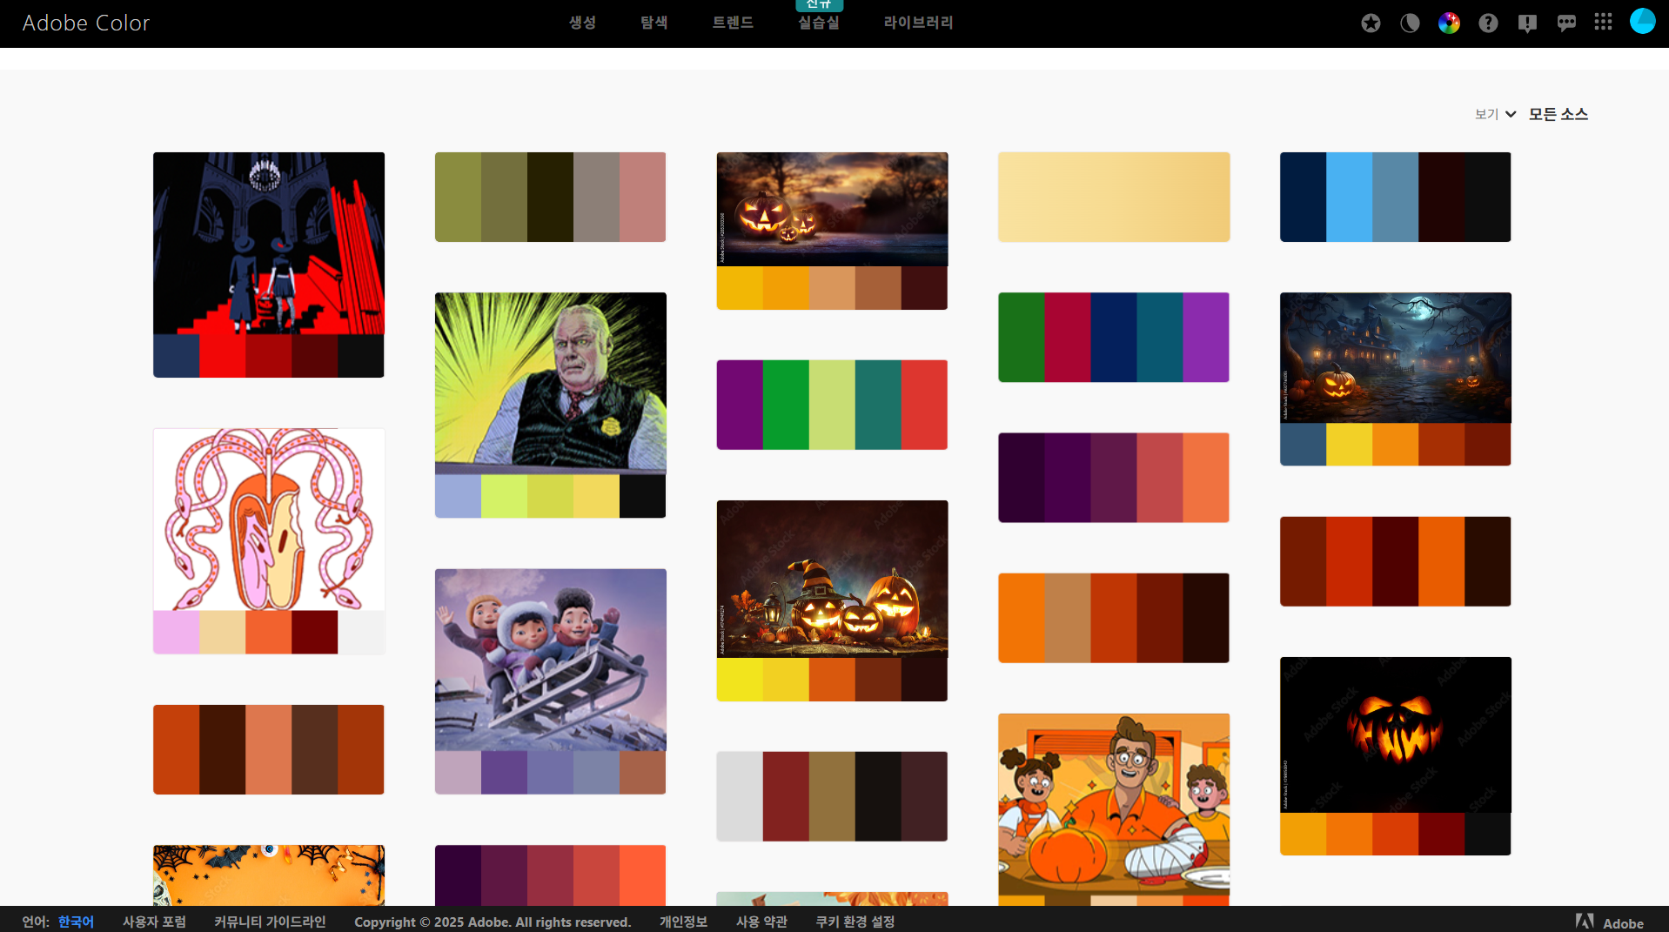This screenshot has width=1669, height=932.
Task: Pick the bright yellow swatch under witch-hat pumpkins
Action: (x=740, y=680)
